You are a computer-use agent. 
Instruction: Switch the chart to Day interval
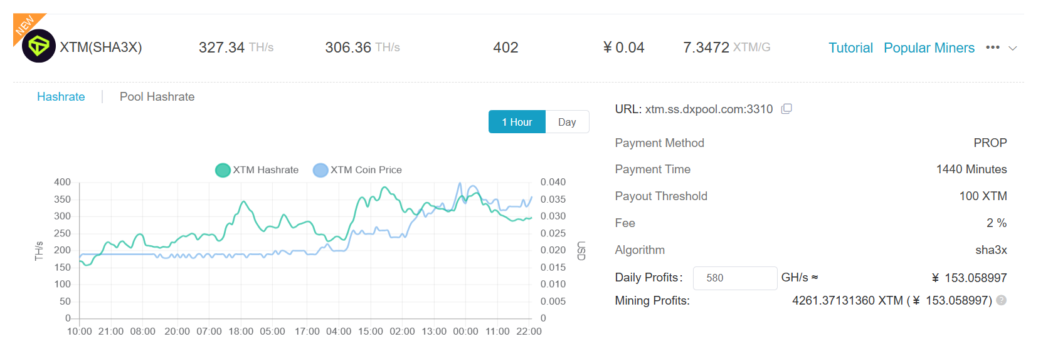coord(567,122)
